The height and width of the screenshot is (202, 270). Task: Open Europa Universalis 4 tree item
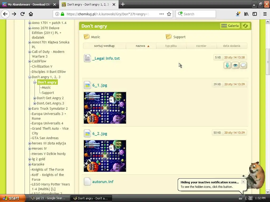click(x=47, y=123)
